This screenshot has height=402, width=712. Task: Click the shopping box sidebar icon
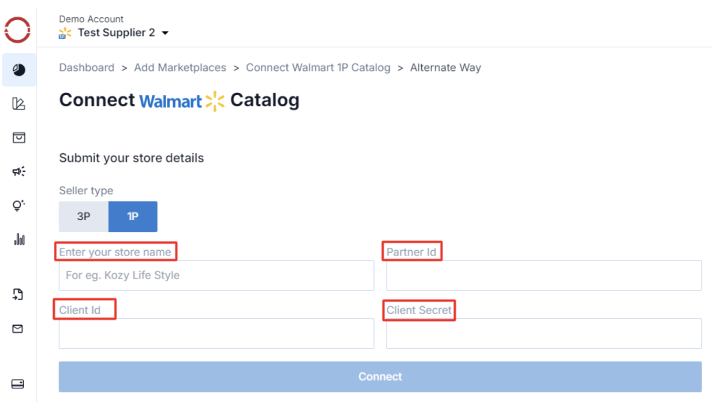click(x=19, y=138)
